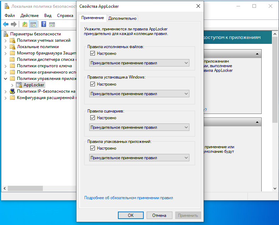Viewport: 279px width, 225px height.
Task: Open help via the question mark icon
Action: (44, 24)
